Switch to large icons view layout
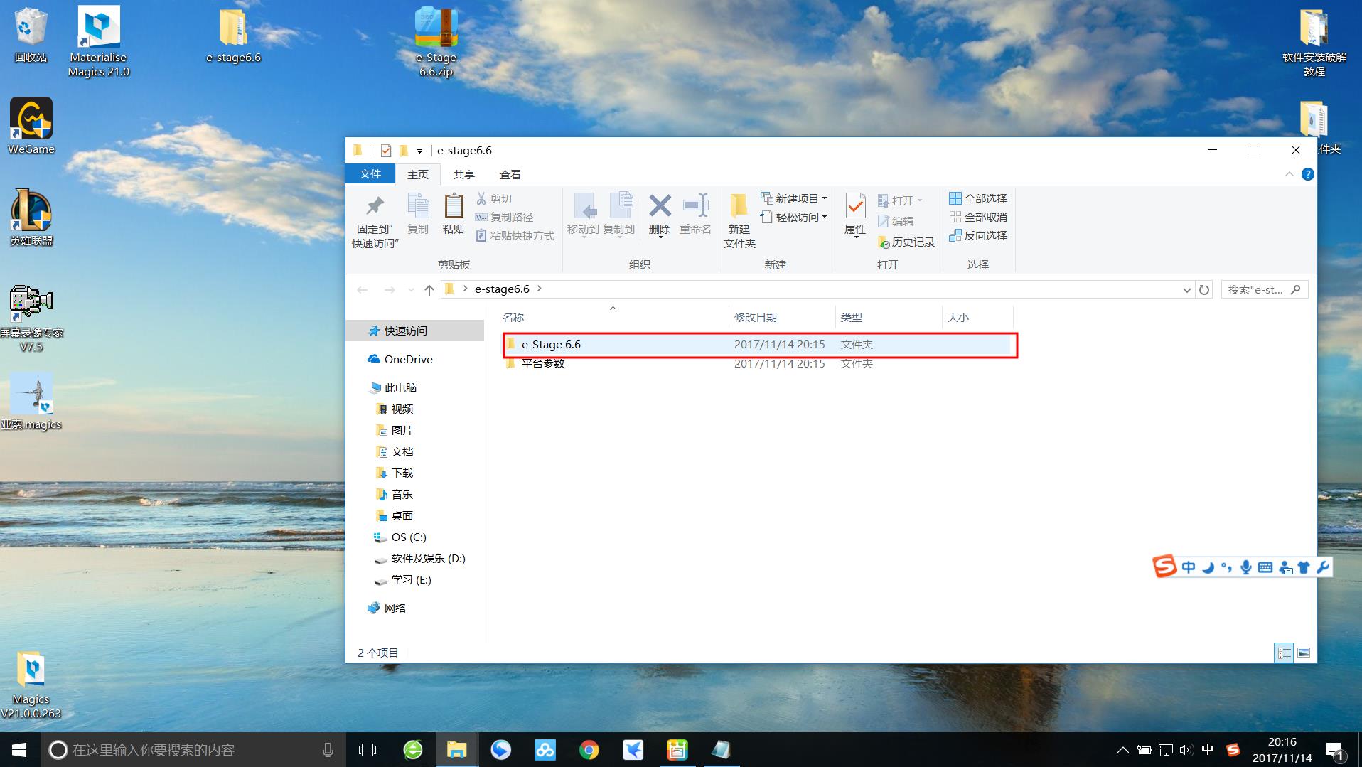This screenshot has width=1362, height=767. [1303, 653]
